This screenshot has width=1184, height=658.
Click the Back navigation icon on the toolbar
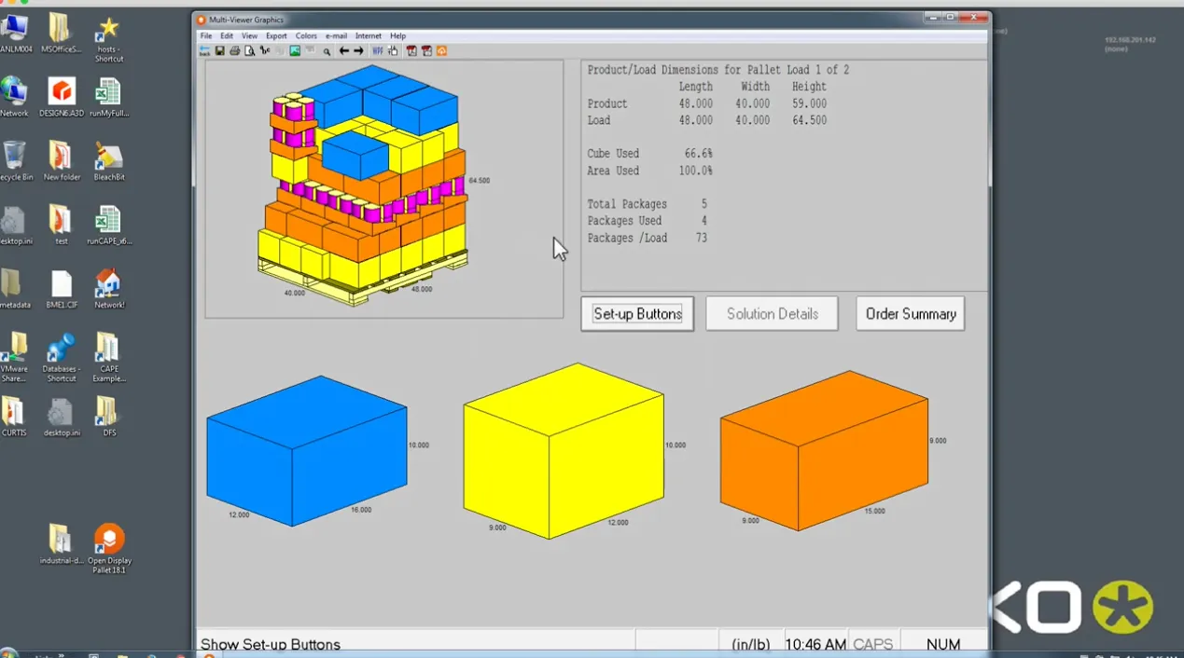203,50
